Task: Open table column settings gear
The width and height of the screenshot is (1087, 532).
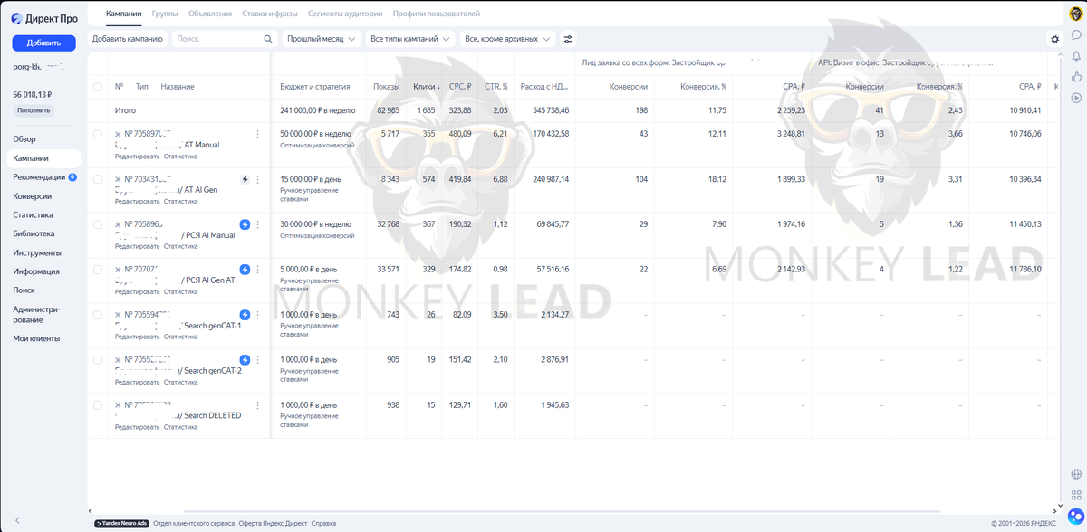Action: pos(1054,39)
